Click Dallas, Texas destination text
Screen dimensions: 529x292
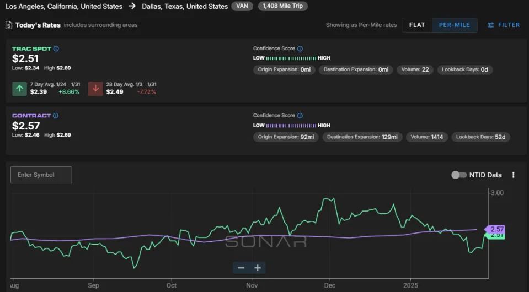(x=185, y=6)
